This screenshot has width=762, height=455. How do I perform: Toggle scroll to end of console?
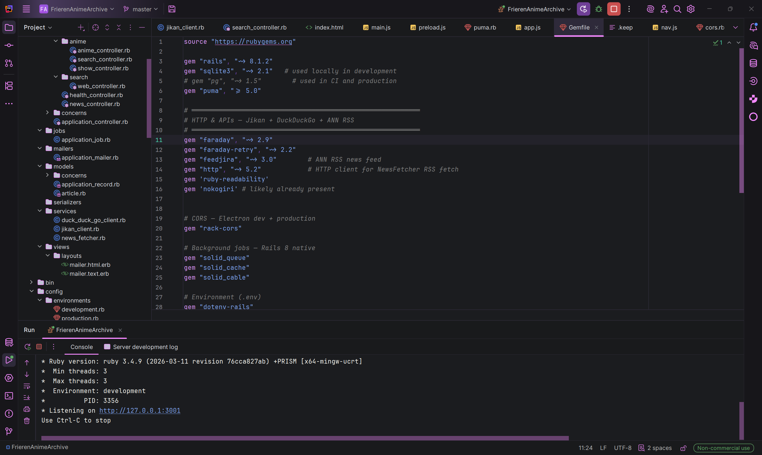(27, 397)
